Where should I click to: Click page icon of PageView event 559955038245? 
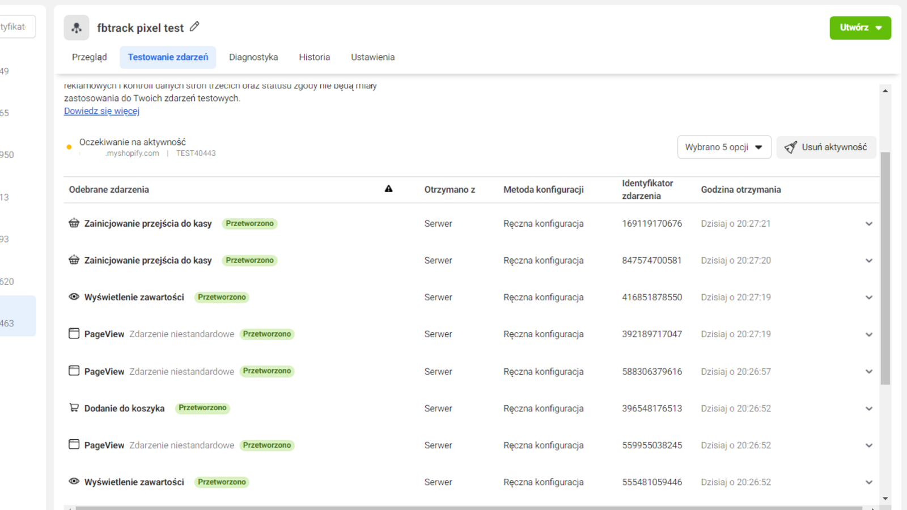[74, 444]
